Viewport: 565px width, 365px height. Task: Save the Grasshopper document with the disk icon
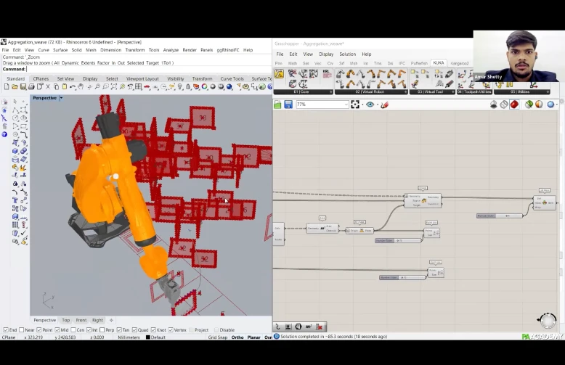point(288,104)
